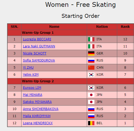Image resolution: width=134 pixels, height=131 pixels.
Task: Click Japanese flag in Mai MIHARA row
Action: click(91, 95)
